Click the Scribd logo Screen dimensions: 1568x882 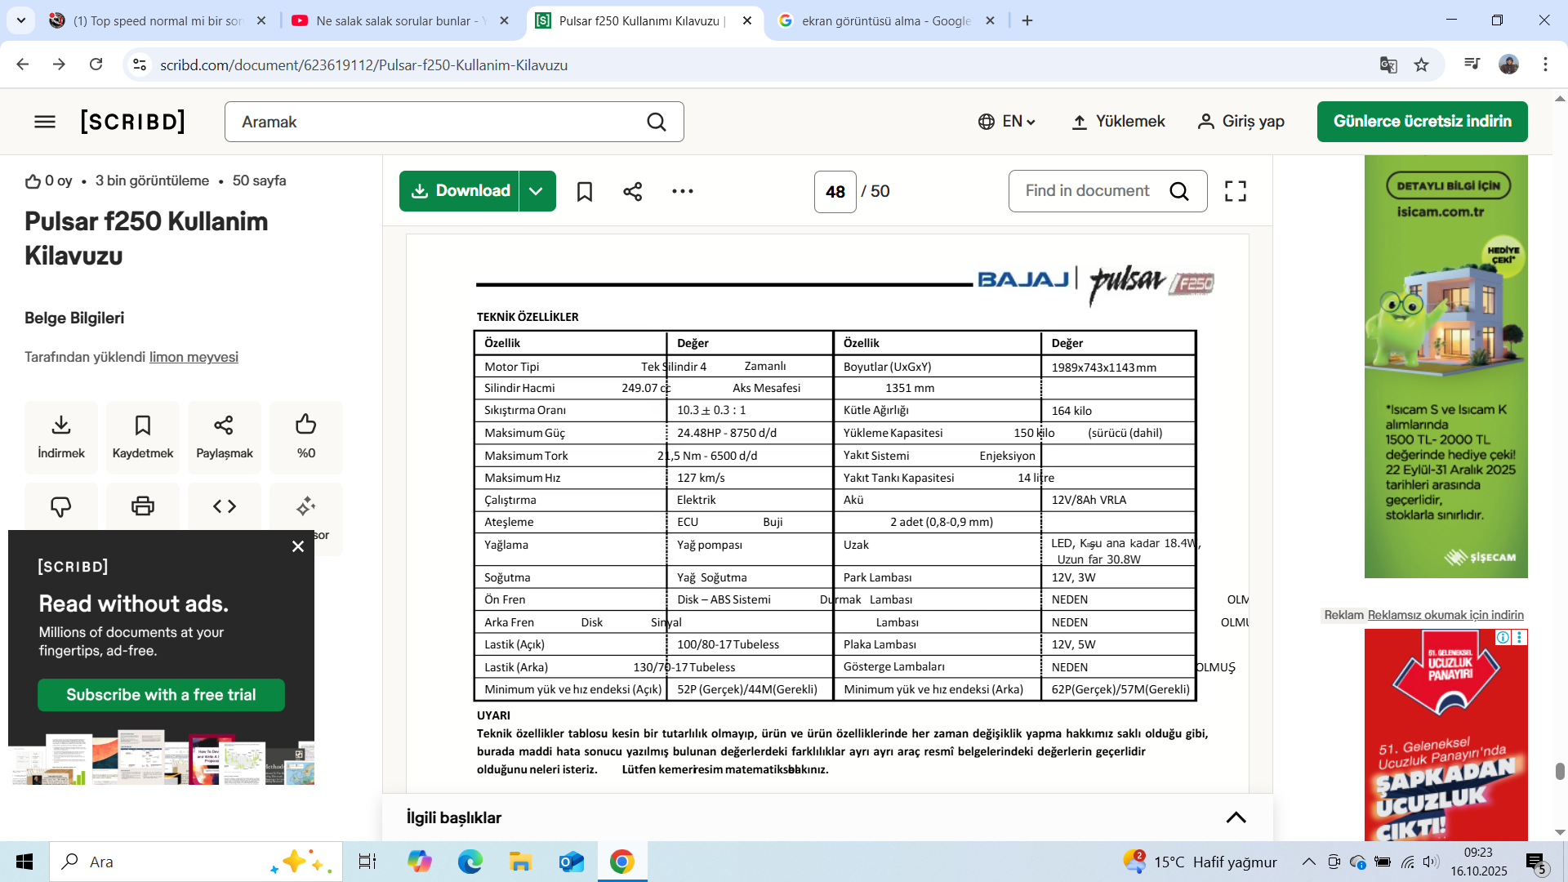133,122
